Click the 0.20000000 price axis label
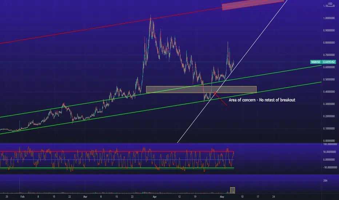The height and width of the screenshot is (200, 339). (x=329, y=116)
